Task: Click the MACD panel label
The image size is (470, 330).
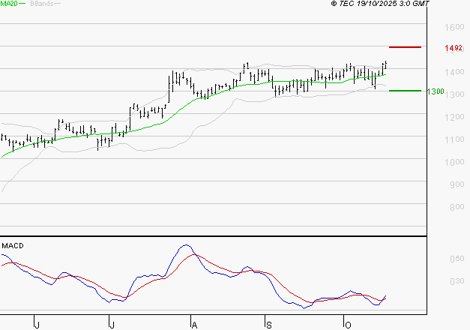Action: coord(13,246)
